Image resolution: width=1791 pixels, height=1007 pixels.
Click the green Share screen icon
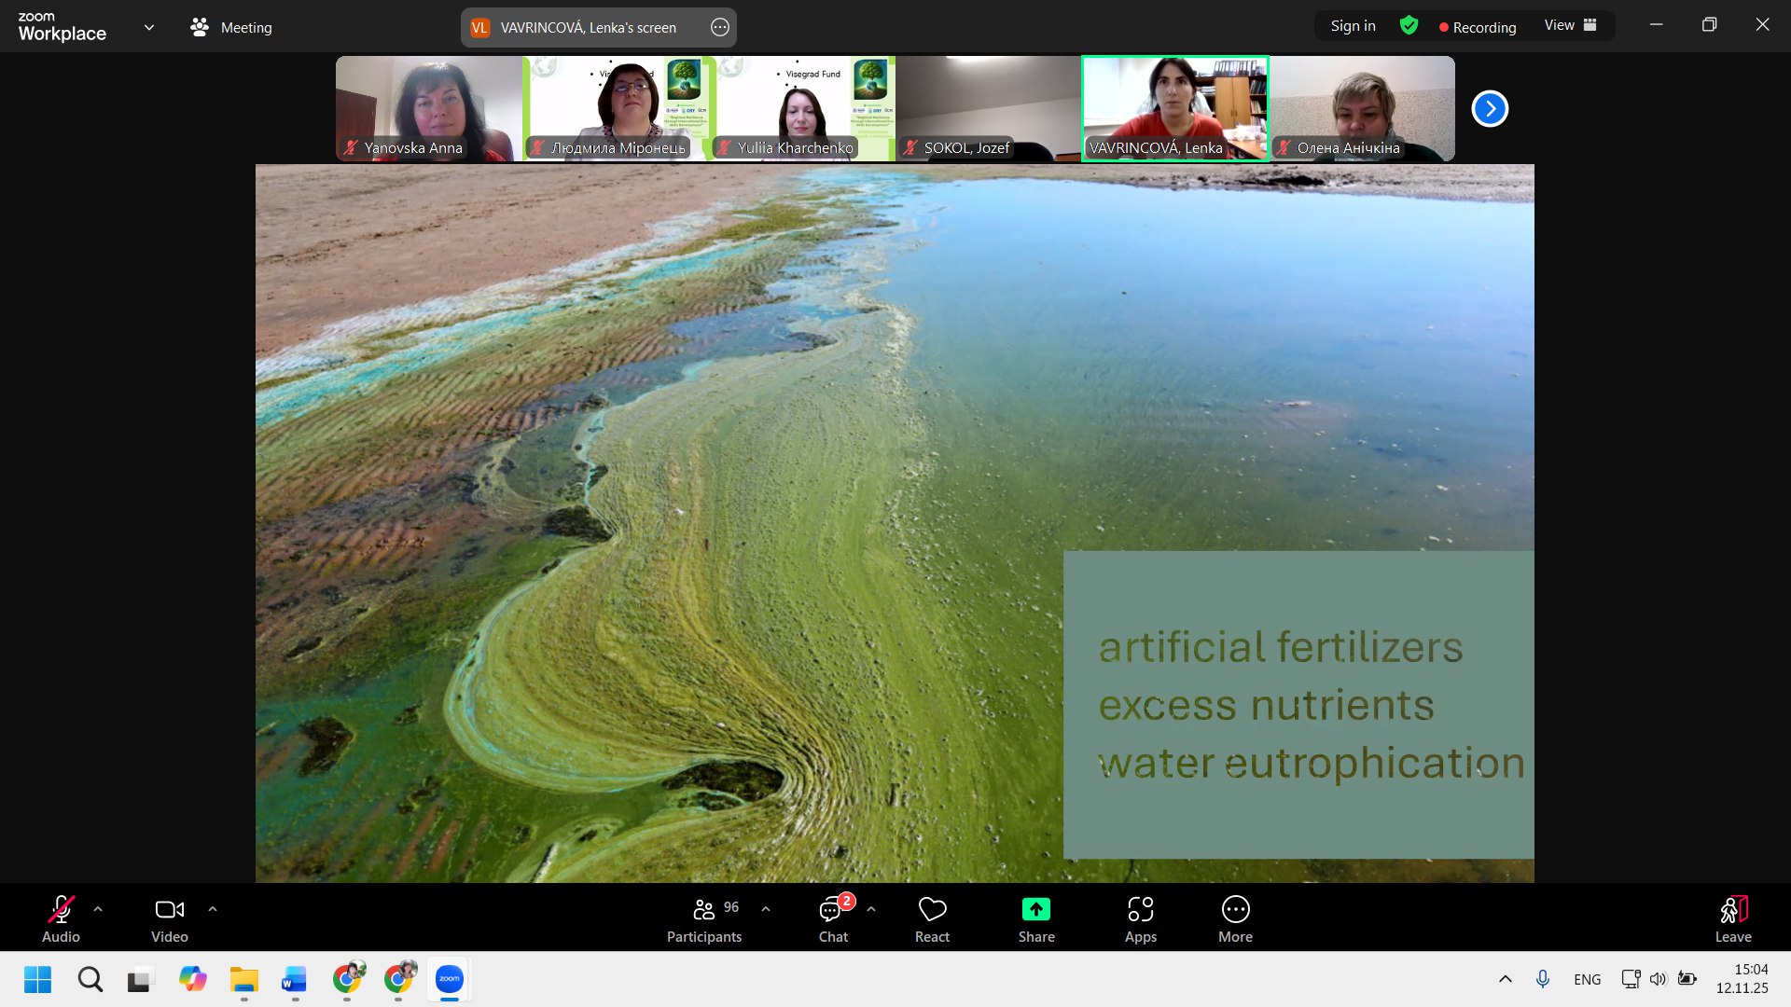point(1035,909)
